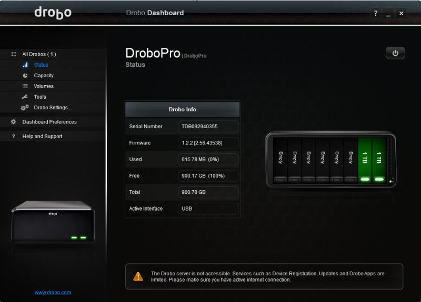Click the All Drobos grid icon

14,54
